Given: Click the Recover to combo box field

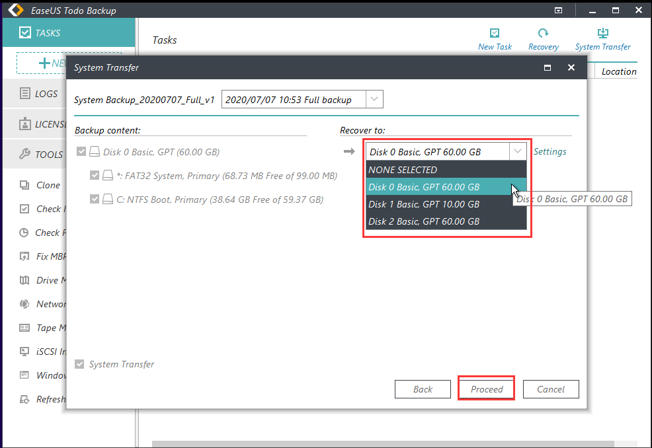Looking at the screenshot, I should coord(446,152).
